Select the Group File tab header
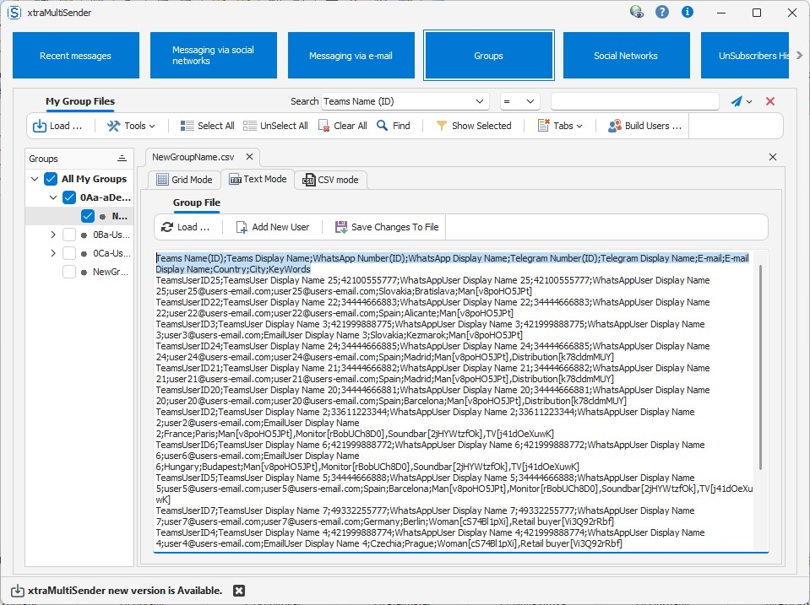 coord(197,203)
